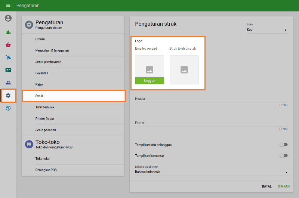The image size is (299, 198).
Task: Expand the Toko dropdown showing Kopi
Action: coord(266,30)
